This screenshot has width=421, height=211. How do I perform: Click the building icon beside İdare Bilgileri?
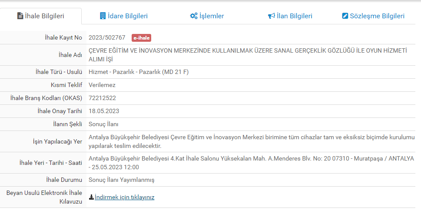tap(103, 16)
